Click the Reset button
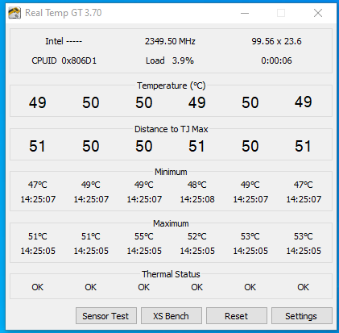 (237, 316)
